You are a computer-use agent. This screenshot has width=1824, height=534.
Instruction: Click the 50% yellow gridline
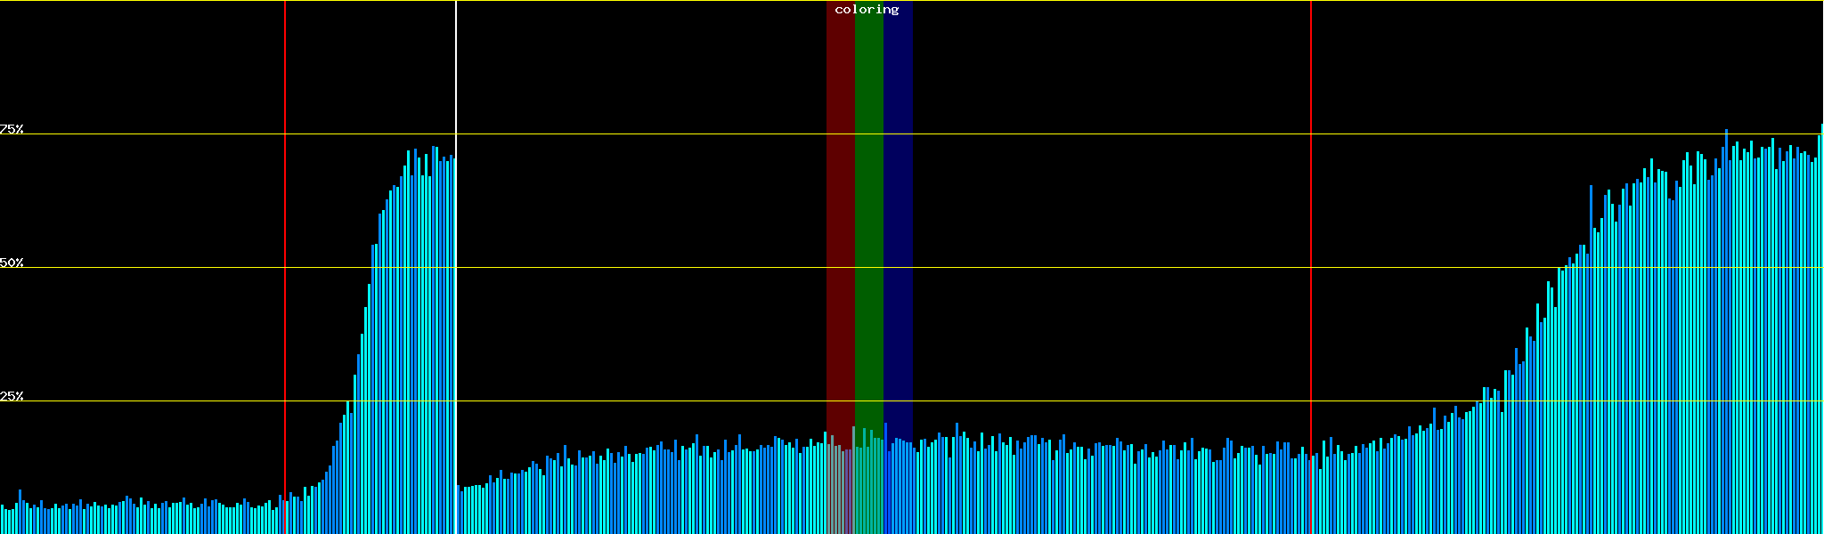pyautogui.click(x=1069, y=268)
